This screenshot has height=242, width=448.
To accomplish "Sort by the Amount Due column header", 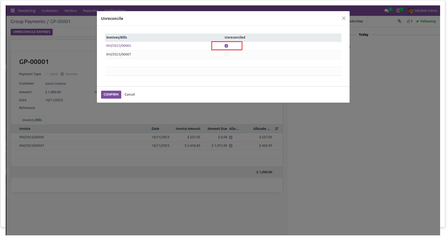I will point(217,129).
